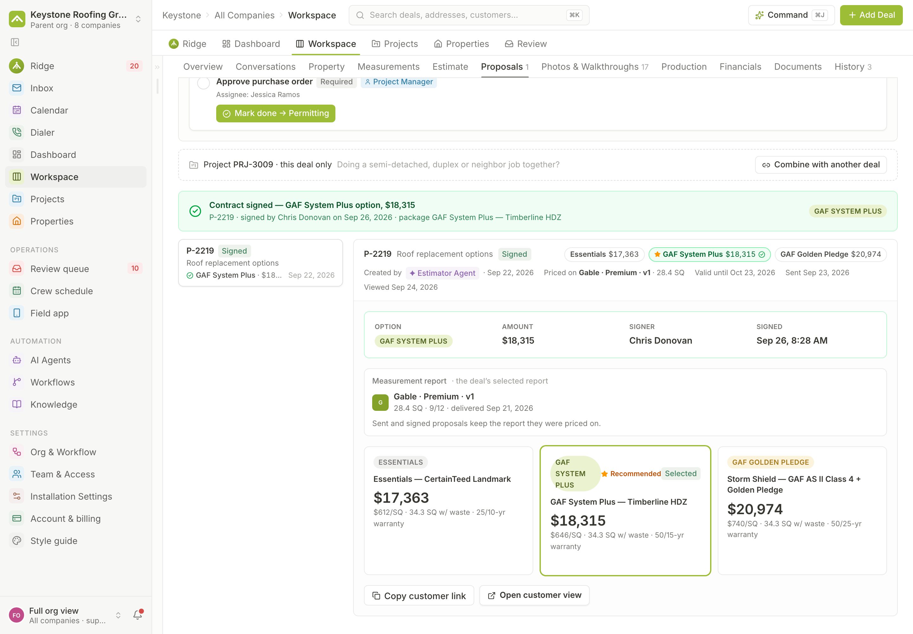
Task: Select the Essentials CertainTeed Landmark card
Action: [x=448, y=510]
